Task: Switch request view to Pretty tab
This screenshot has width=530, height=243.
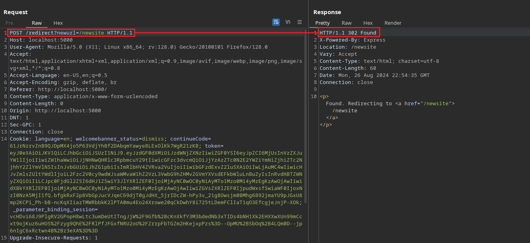Action: coord(9,23)
